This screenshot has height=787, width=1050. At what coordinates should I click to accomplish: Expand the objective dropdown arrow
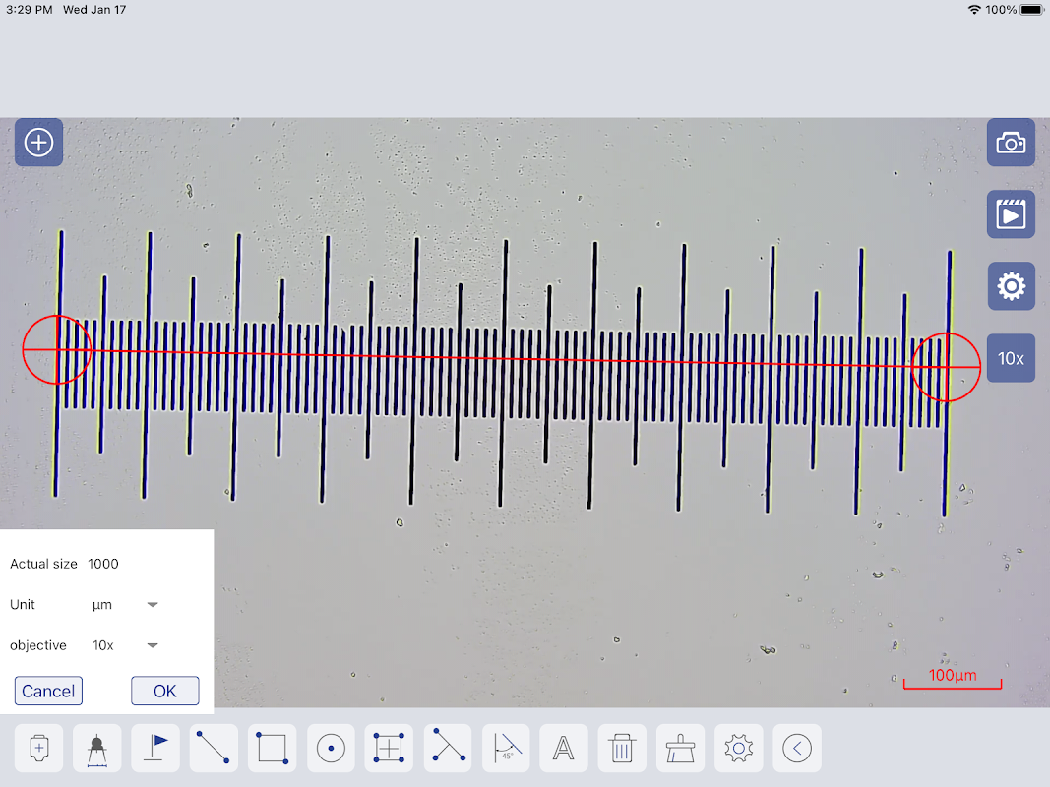point(153,645)
